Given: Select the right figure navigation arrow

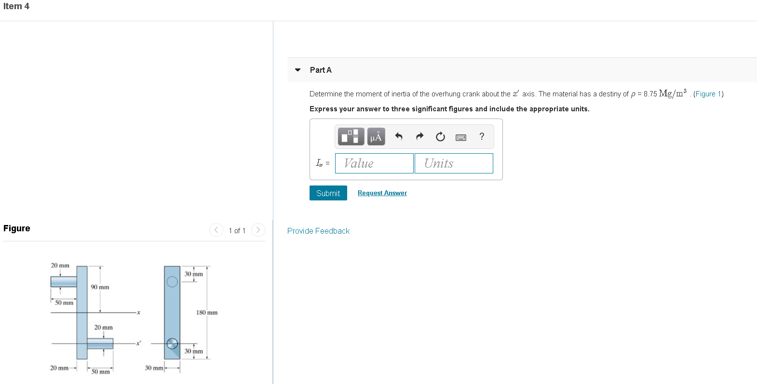Looking at the screenshot, I should [258, 230].
